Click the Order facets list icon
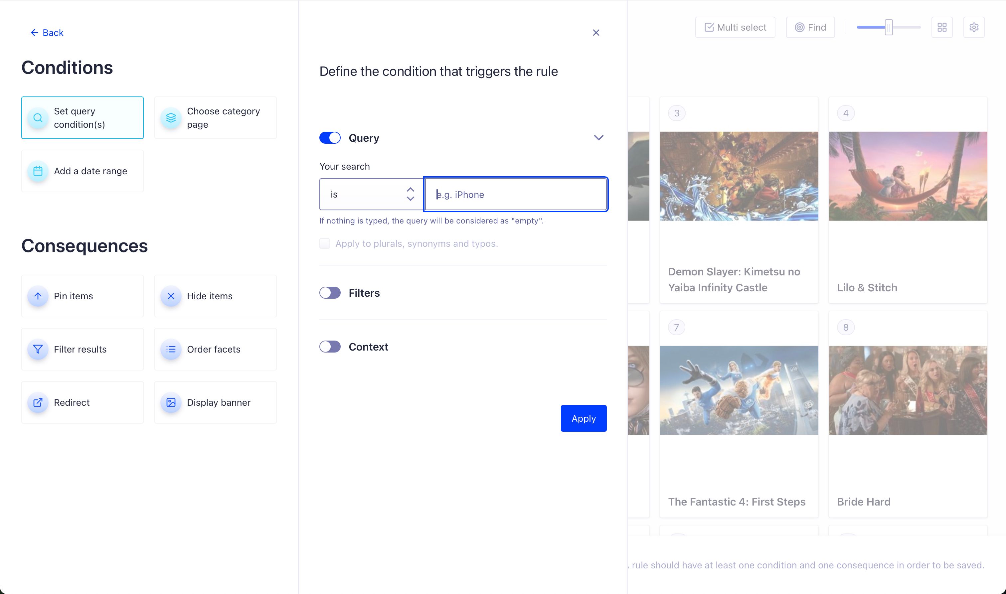Viewport: 1006px width, 594px height. 171,350
